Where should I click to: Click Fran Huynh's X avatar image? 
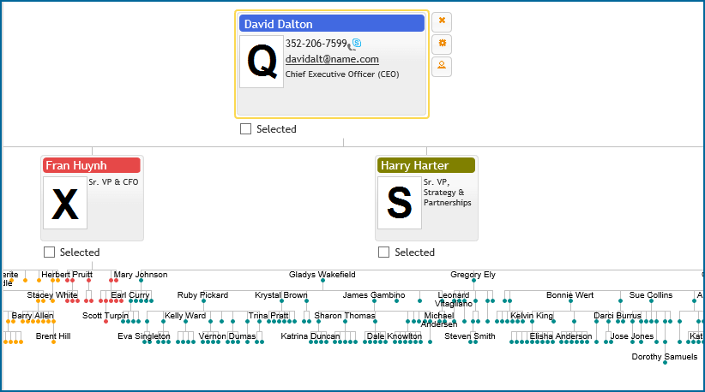click(x=65, y=203)
